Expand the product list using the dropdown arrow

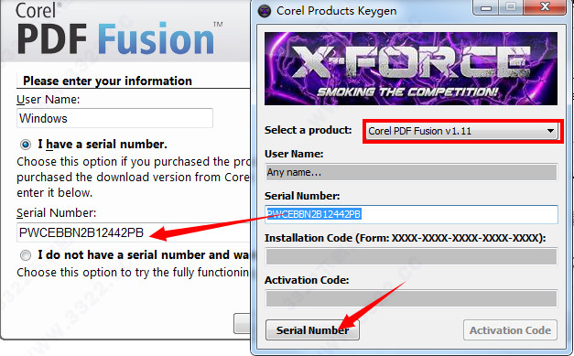click(x=550, y=131)
